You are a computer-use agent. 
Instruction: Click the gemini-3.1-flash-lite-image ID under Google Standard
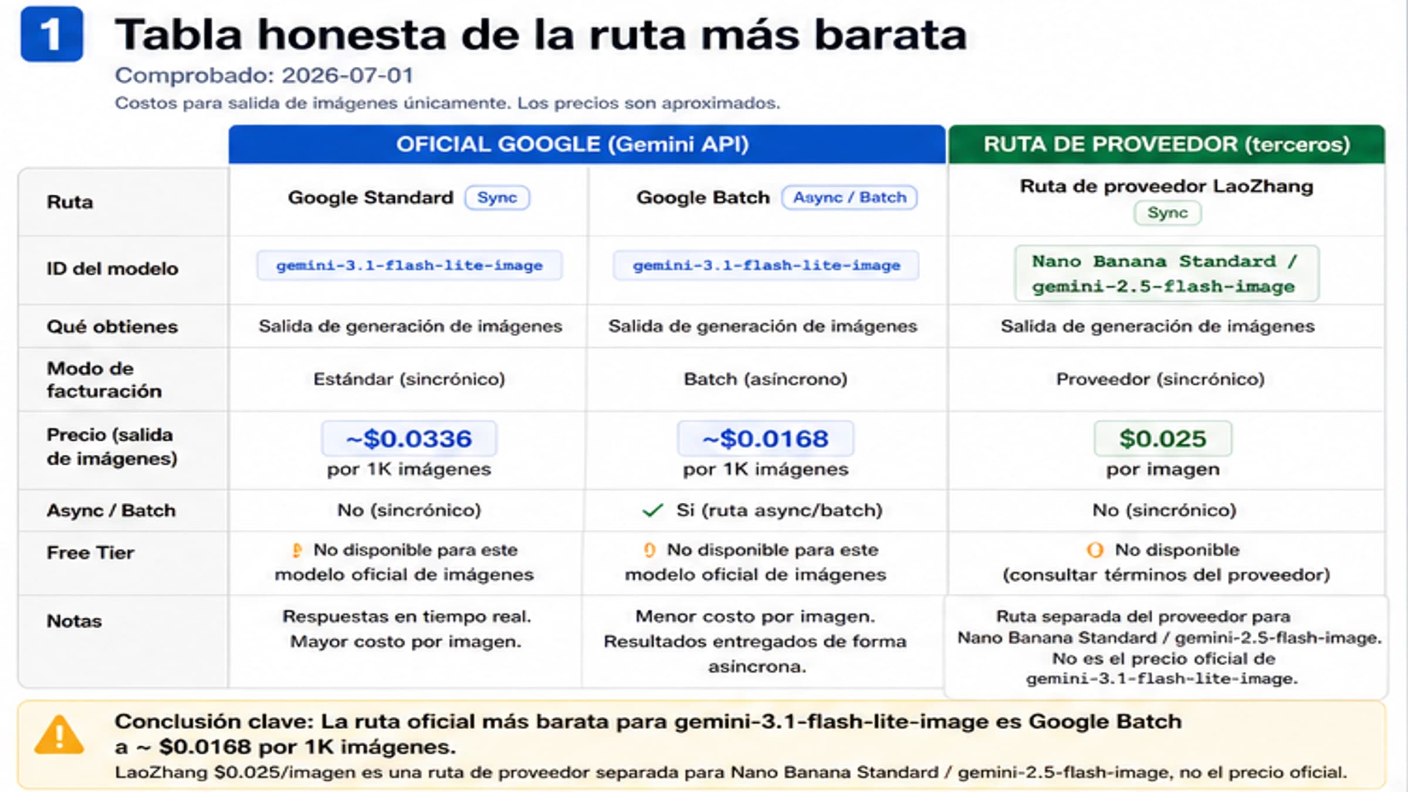(409, 266)
